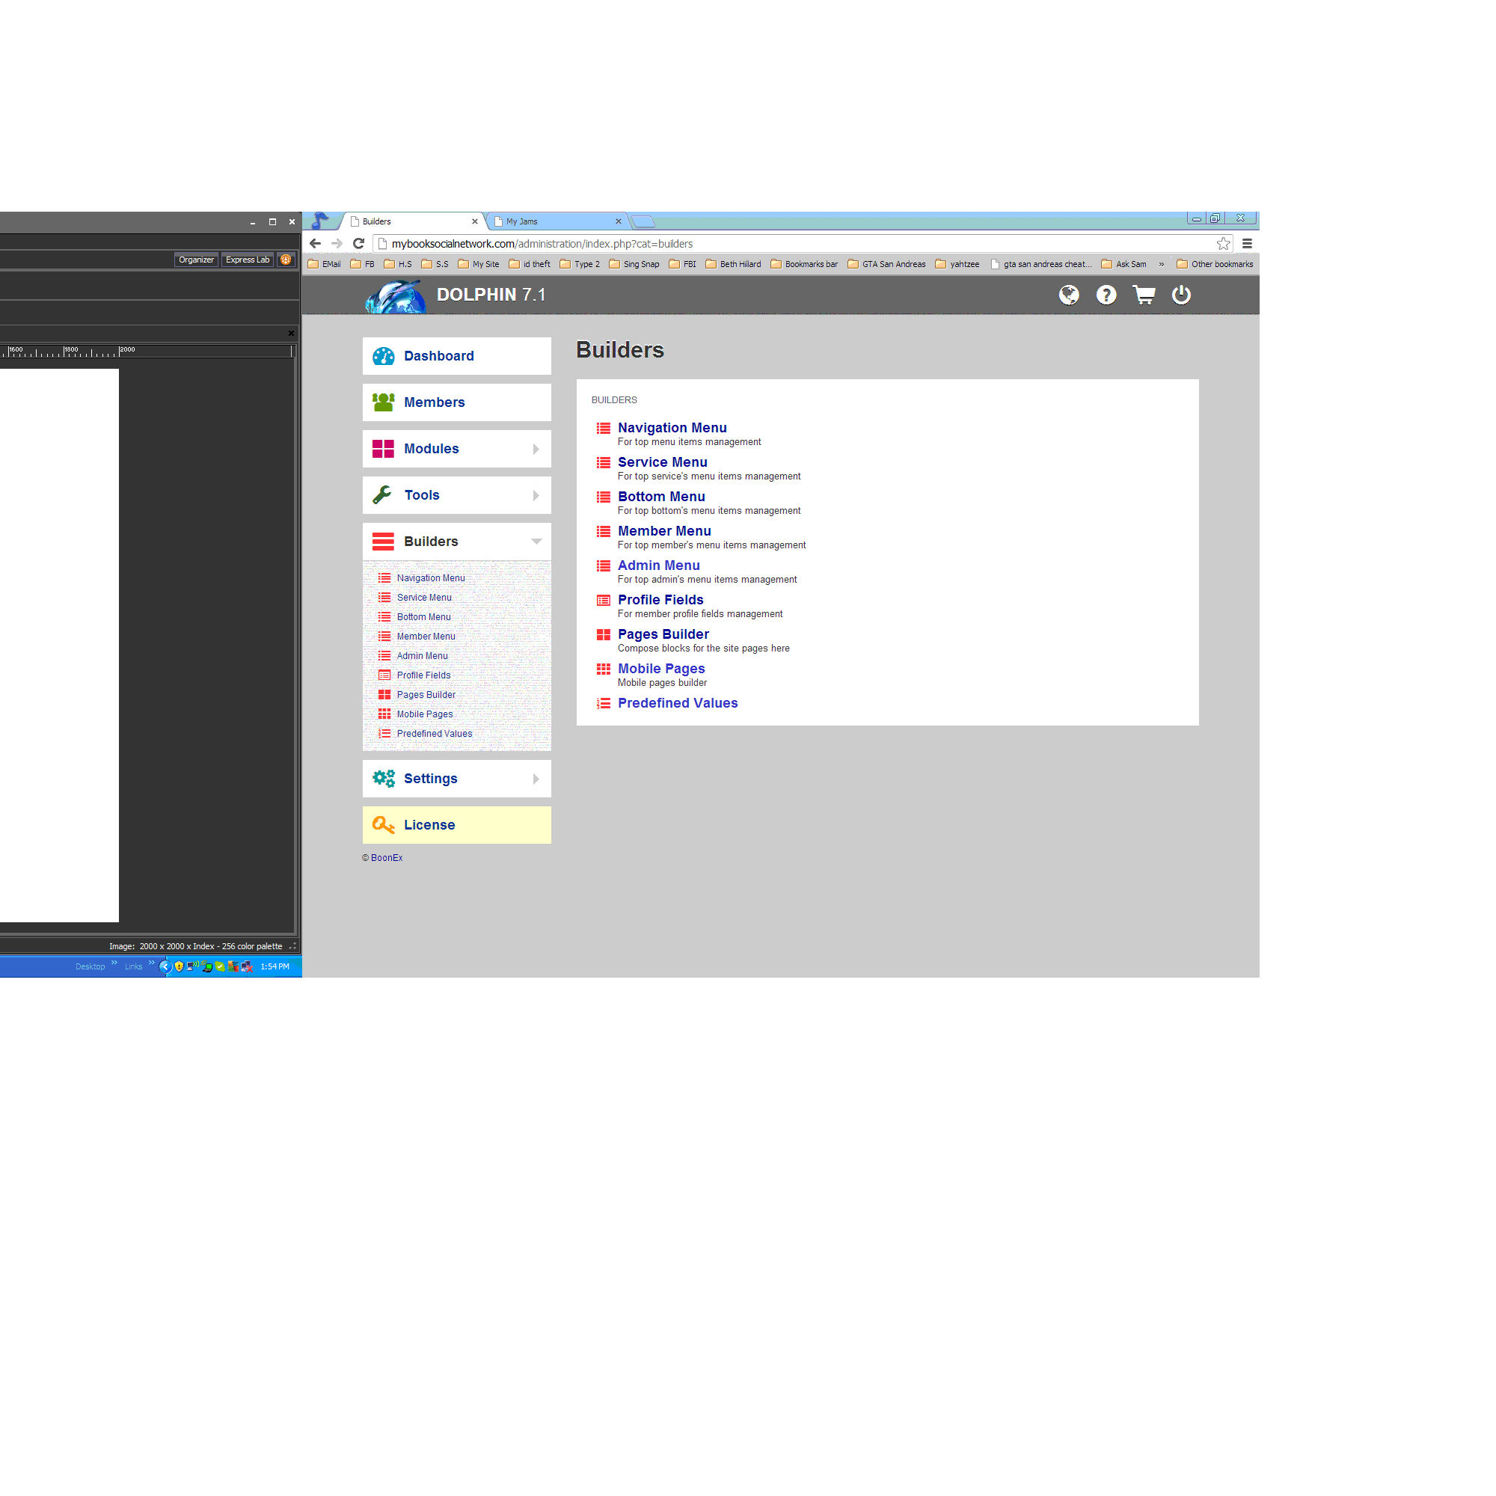The image size is (1496, 1496).
Task: Show more bookmarks chevron
Action: click(1161, 265)
